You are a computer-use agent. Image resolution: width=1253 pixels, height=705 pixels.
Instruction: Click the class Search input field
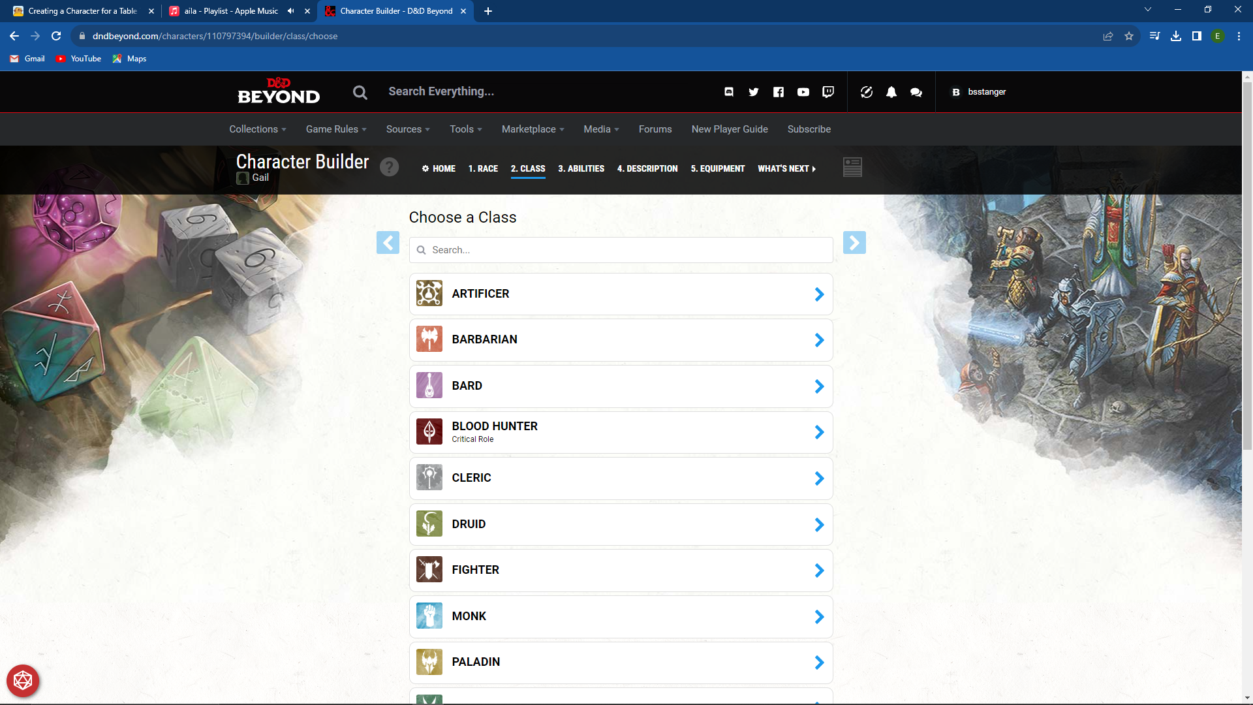[621, 249]
